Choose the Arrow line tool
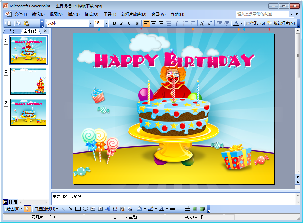303x223 pixels. pos(70,209)
